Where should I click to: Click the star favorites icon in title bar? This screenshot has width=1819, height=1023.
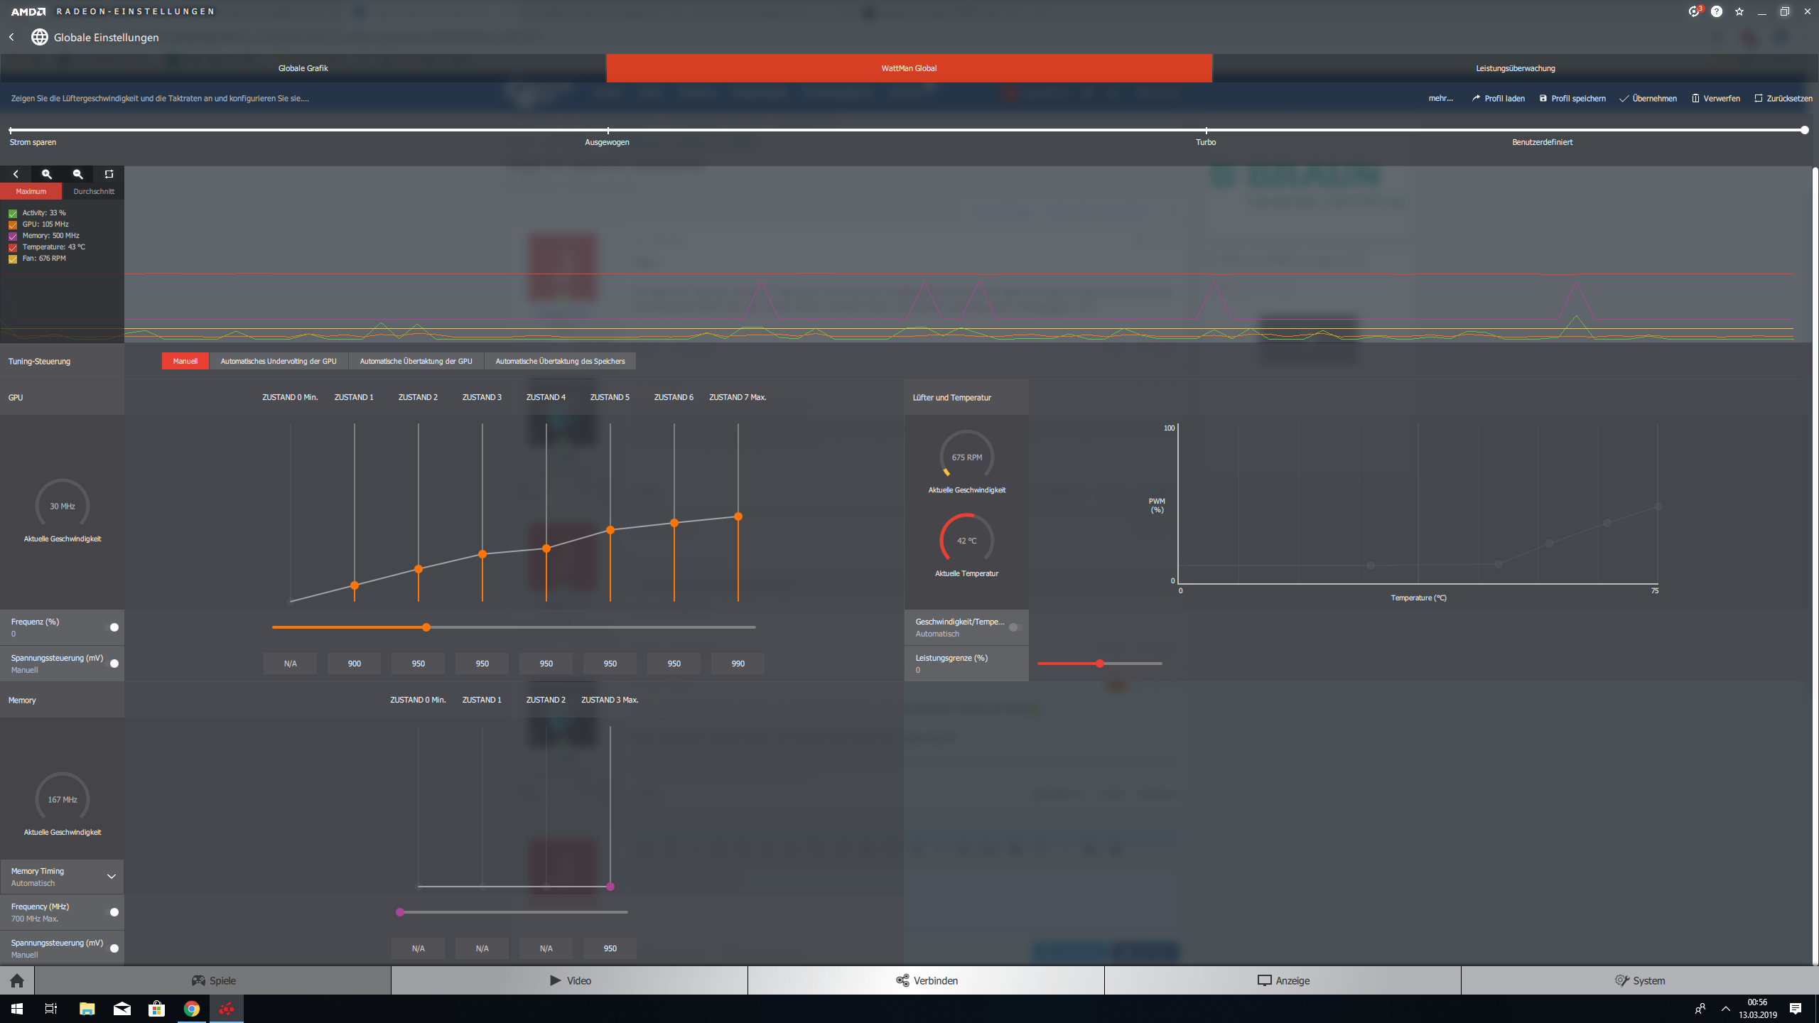click(x=1739, y=11)
